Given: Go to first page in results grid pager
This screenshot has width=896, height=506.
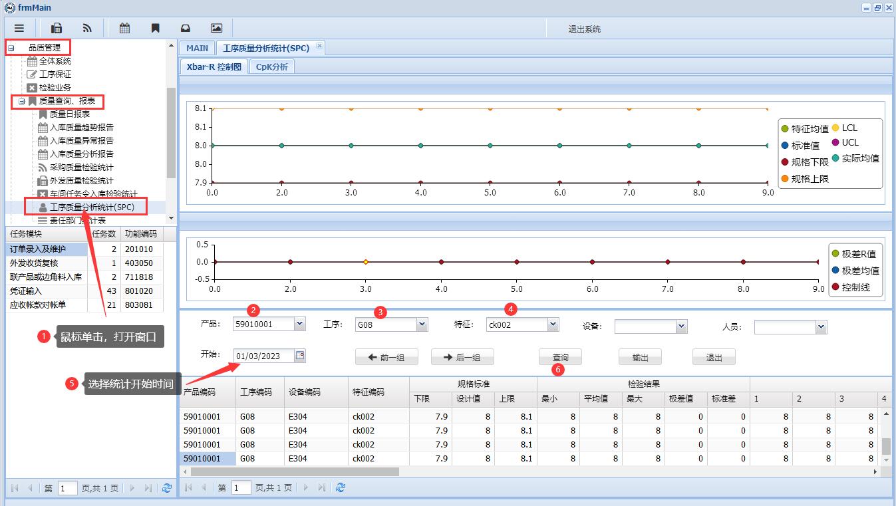Looking at the screenshot, I should (188, 487).
